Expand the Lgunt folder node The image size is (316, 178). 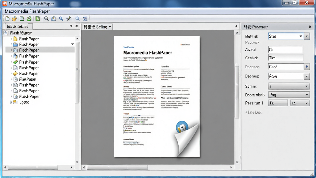click(x=11, y=102)
